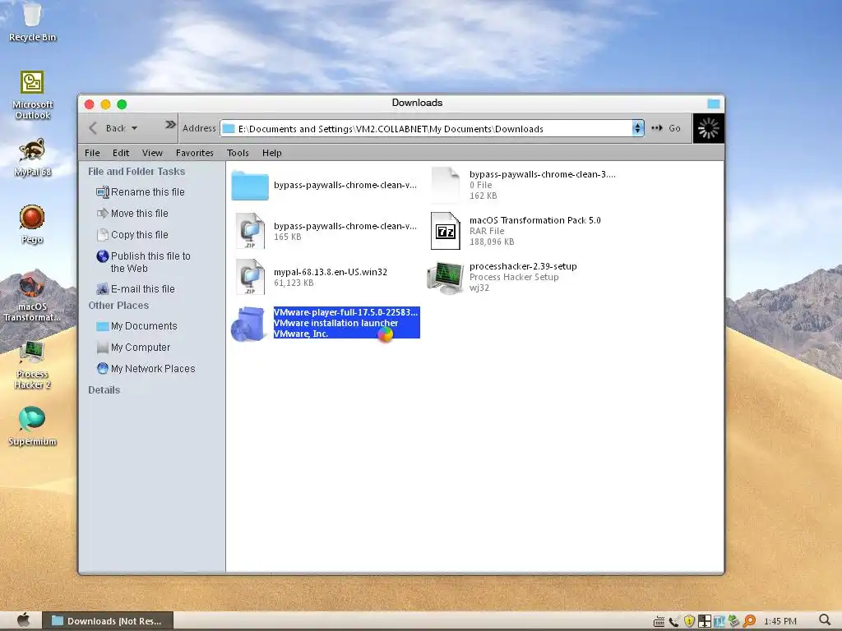Click the yellow minimize button of Downloads

pyautogui.click(x=105, y=104)
